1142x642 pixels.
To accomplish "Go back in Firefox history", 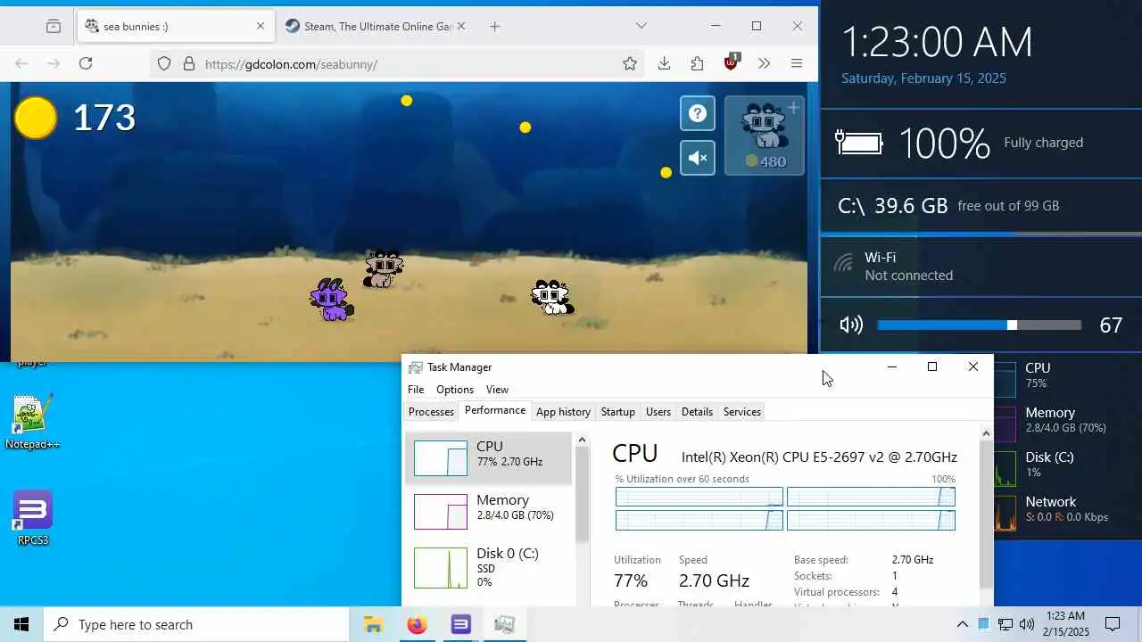I will click(21, 63).
